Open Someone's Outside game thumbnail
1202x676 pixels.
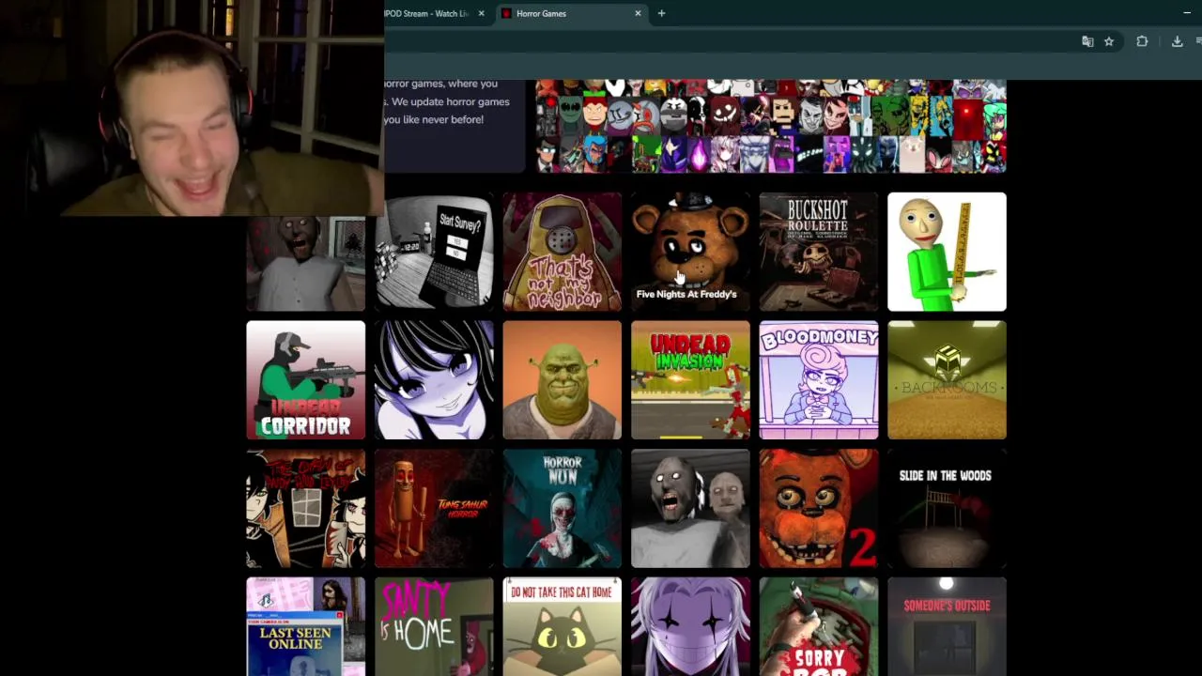(x=947, y=626)
